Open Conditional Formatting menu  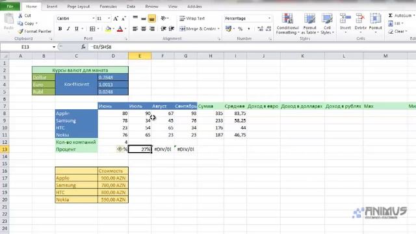click(x=287, y=24)
